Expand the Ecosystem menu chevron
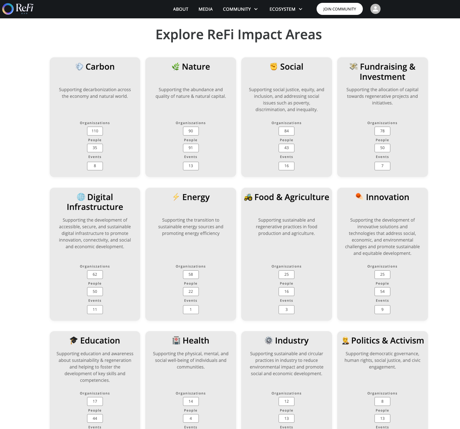Screen dimensions: 460x429 point(300,9)
